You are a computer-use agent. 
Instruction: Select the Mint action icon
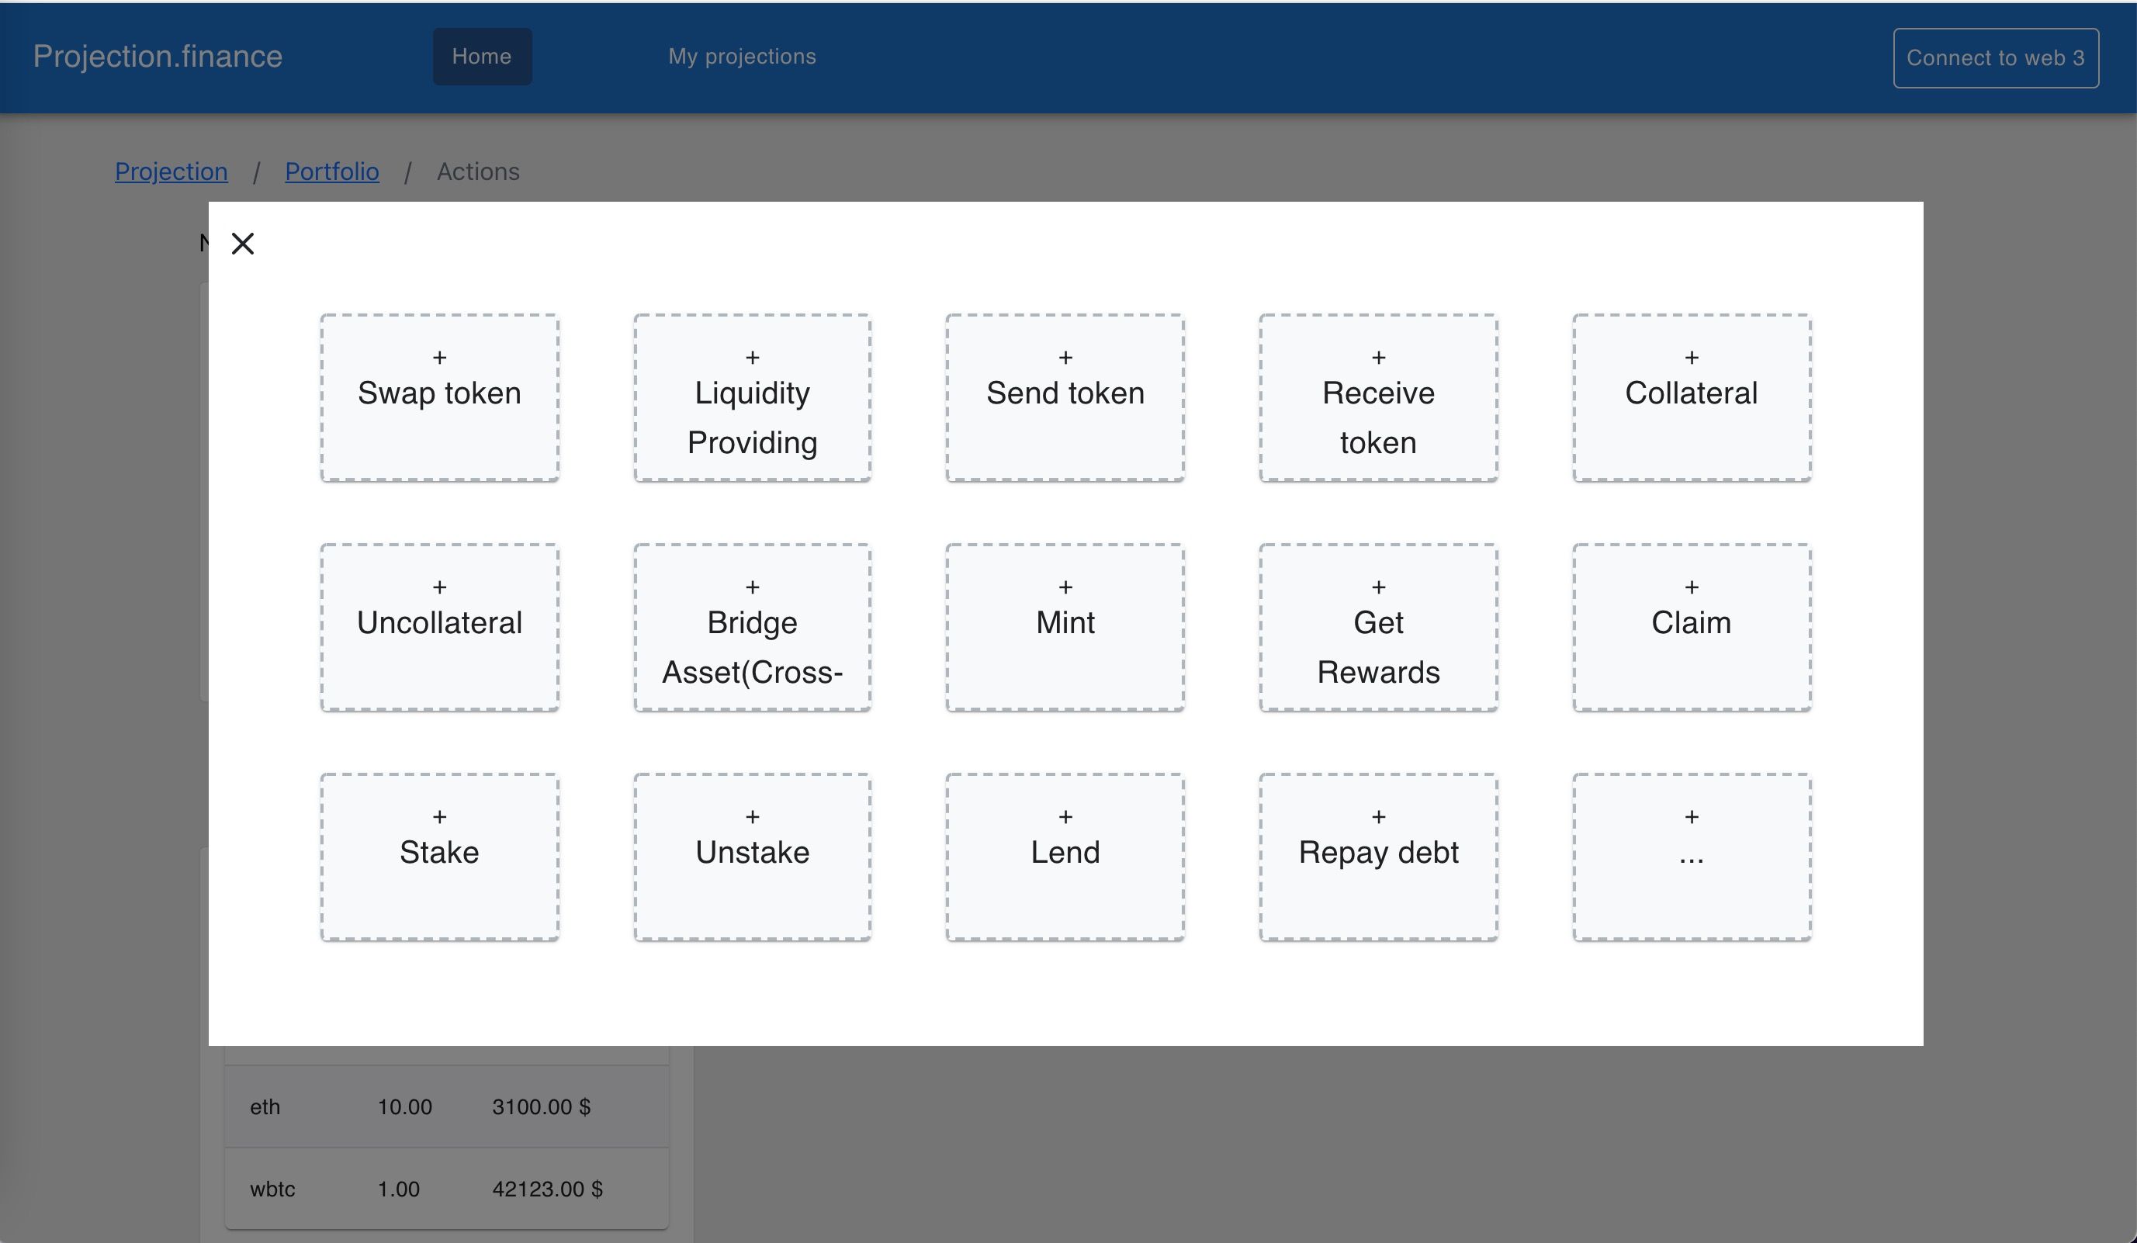coord(1064,628)
